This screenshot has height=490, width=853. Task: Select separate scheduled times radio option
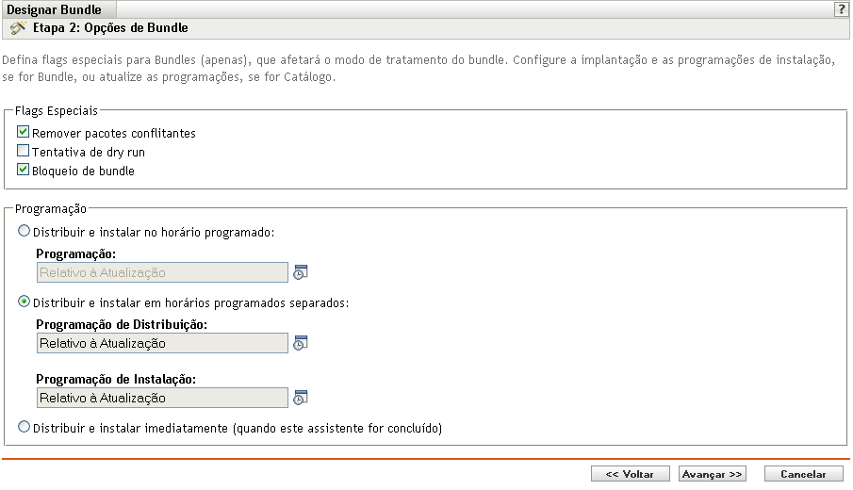pyautogui.click(x=24, y=302)
